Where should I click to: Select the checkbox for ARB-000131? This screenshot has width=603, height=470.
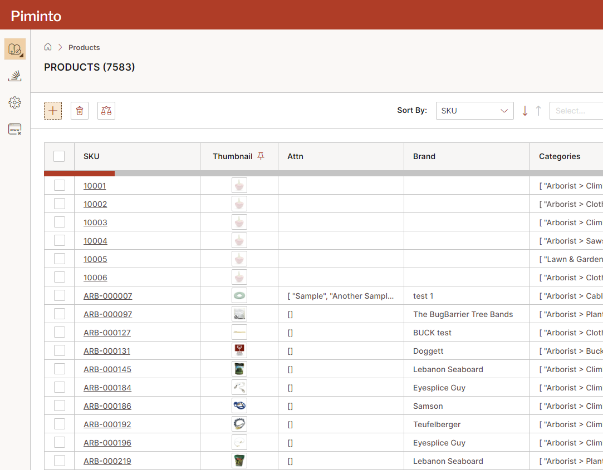pyautogui.click(x=60, y=350)
